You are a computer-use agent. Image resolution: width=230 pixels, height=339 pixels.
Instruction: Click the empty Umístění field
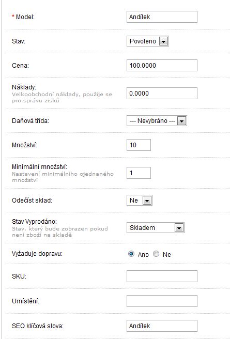tap(162, 301)
